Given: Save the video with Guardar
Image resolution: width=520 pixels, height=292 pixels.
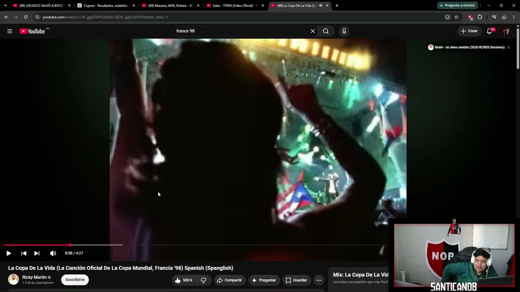Looking at the screenshot, I should (x=296, y=280).
